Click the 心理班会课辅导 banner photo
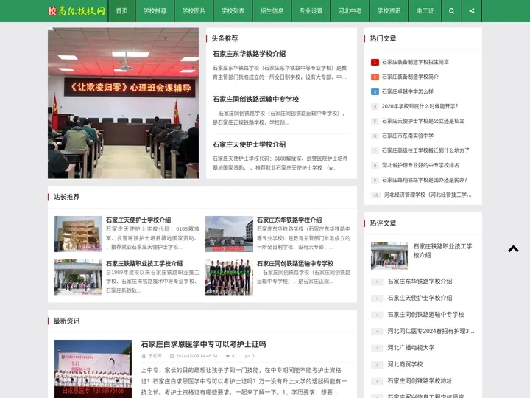 pos(124,103)
